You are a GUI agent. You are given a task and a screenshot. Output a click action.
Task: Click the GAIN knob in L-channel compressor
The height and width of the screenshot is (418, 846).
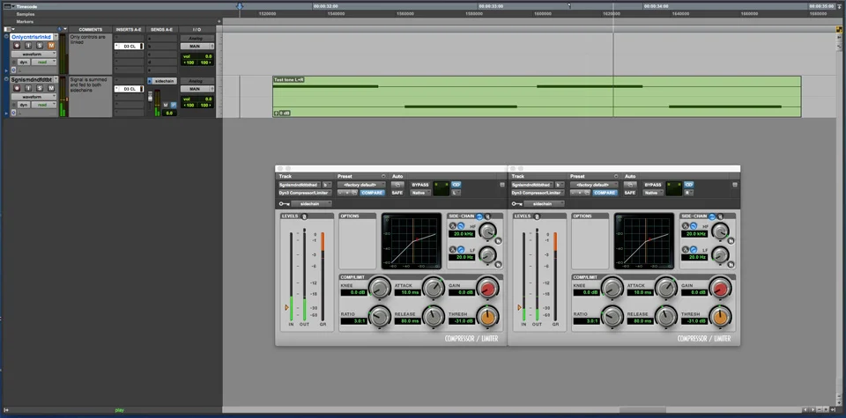pyautogui.click(x=487, y=288)
